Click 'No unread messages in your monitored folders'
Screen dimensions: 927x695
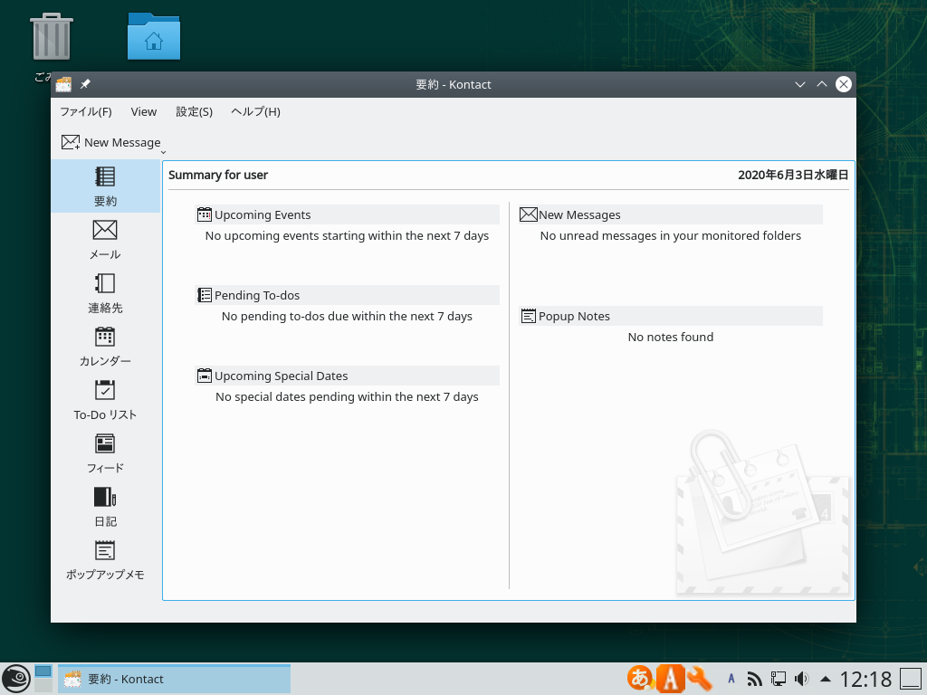[x=671, y=236]
